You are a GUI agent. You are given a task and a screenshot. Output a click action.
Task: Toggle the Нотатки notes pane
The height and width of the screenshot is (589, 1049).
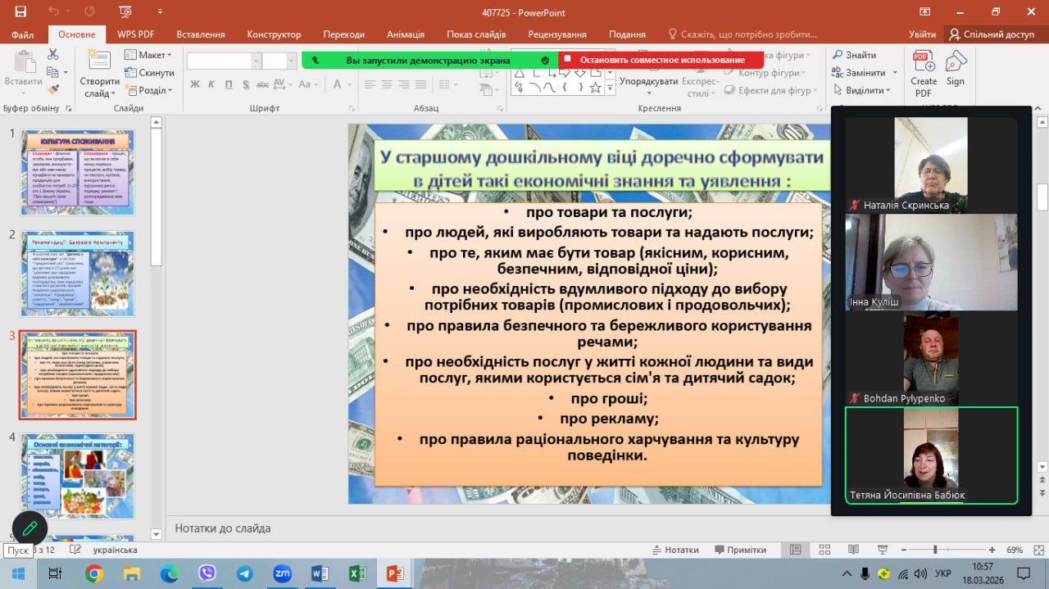pyautogui.click(x=674, y=550)
